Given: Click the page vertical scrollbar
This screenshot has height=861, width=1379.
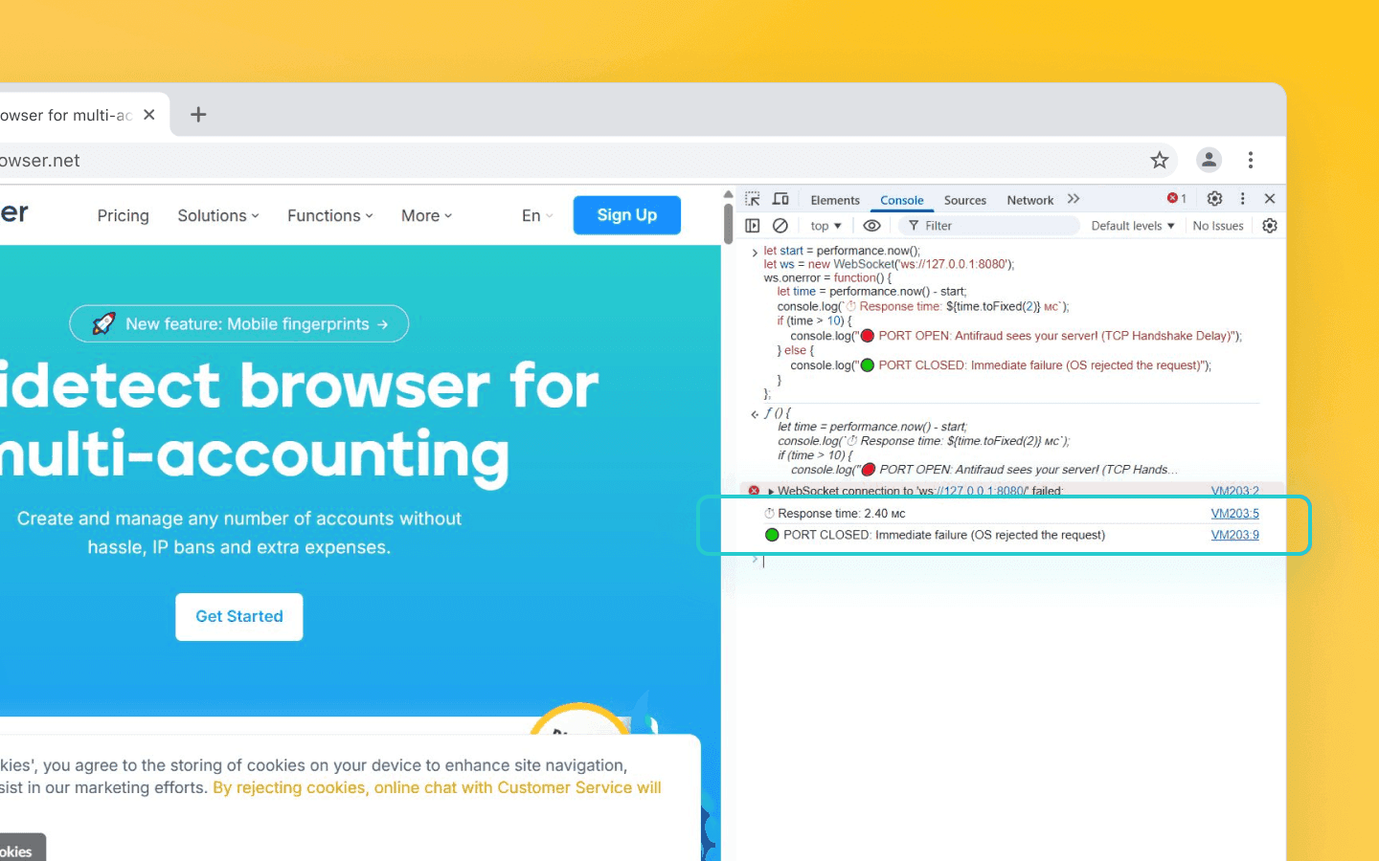Looking at the screenshot, I should 728,224.
